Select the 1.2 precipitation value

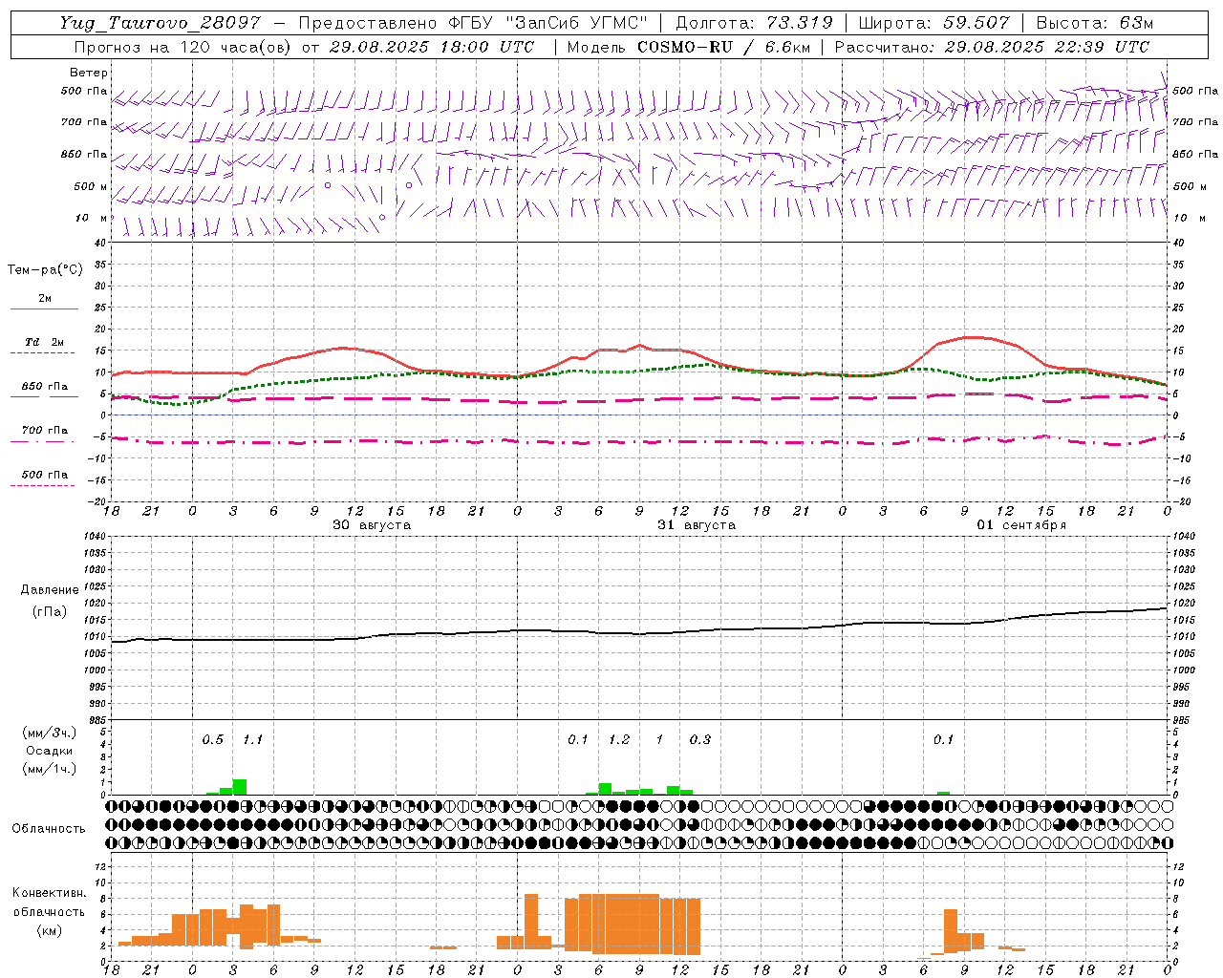619,739
